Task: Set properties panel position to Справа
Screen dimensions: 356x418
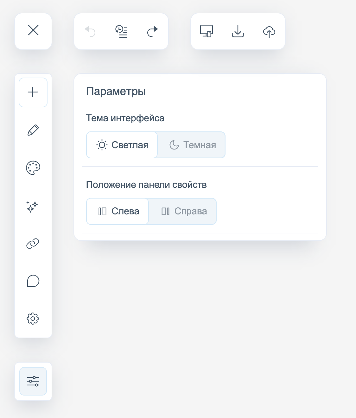Action: click(x=183, y=212)
